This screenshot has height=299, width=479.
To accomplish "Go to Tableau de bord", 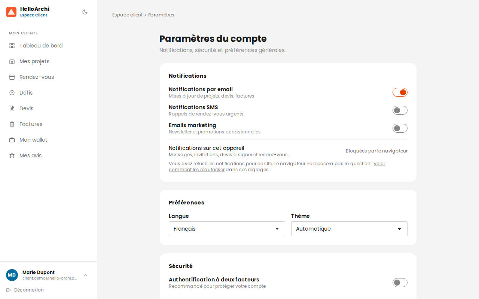I will (49, 46).
